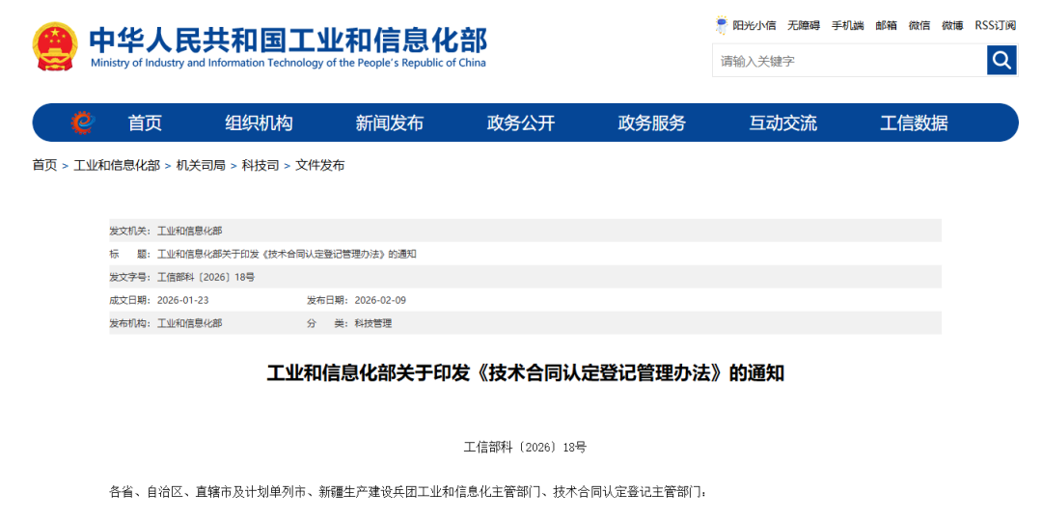Click the addressee line starting 各省、自治区
This screenshot has width=1042, height=520.
(x=408, y=492)
